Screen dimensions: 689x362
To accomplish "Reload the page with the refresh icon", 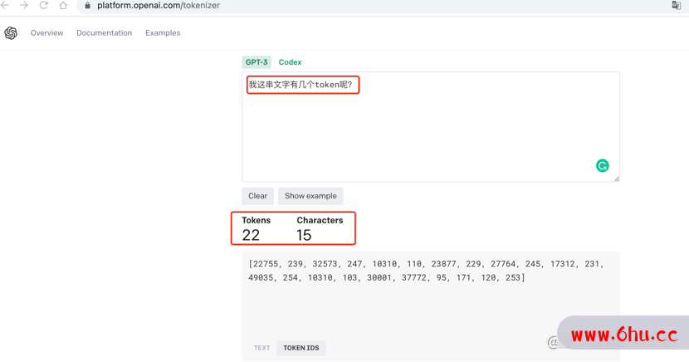I will click(x=43, y=5).
